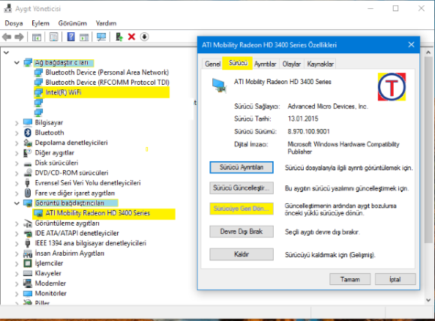Select Intel(R) WiFi in the tree
Viewport: 435px width, 321px height.
101,92
